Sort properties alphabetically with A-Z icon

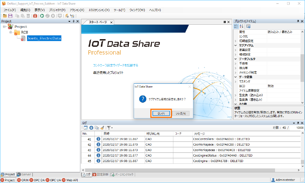click(x=242, y=26)
